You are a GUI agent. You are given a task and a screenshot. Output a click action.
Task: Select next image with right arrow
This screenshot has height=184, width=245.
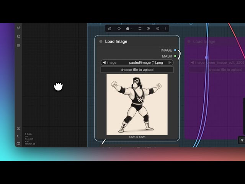(170, 62)
